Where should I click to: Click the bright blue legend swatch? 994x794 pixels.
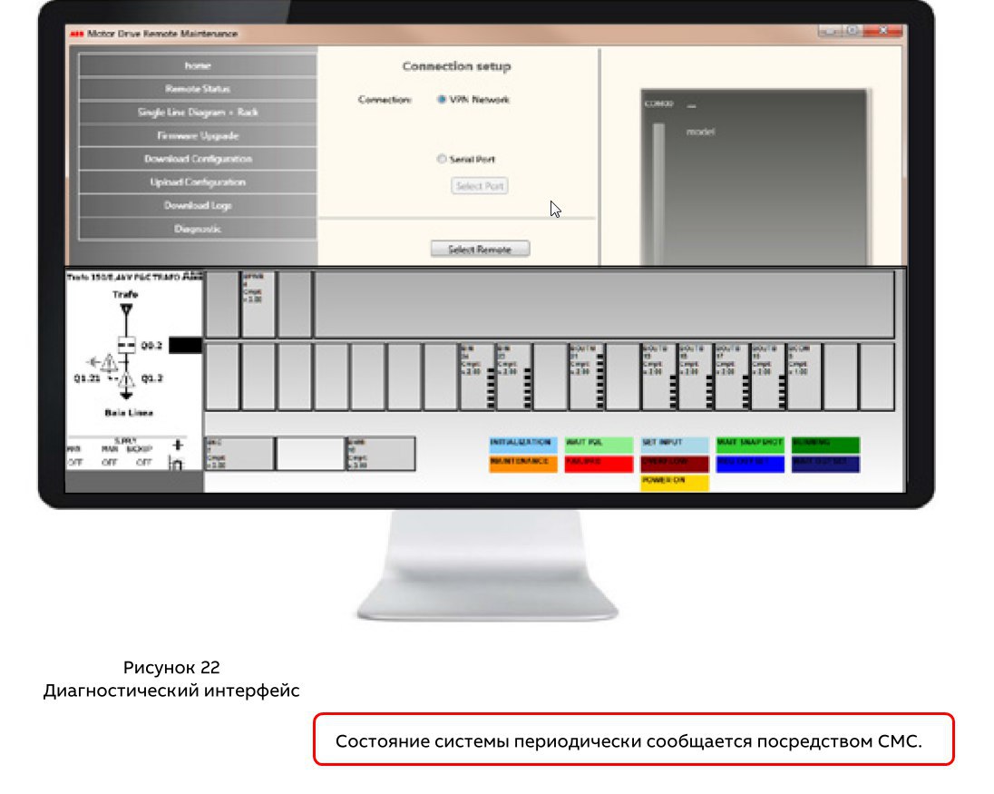(x=750, y=464)
